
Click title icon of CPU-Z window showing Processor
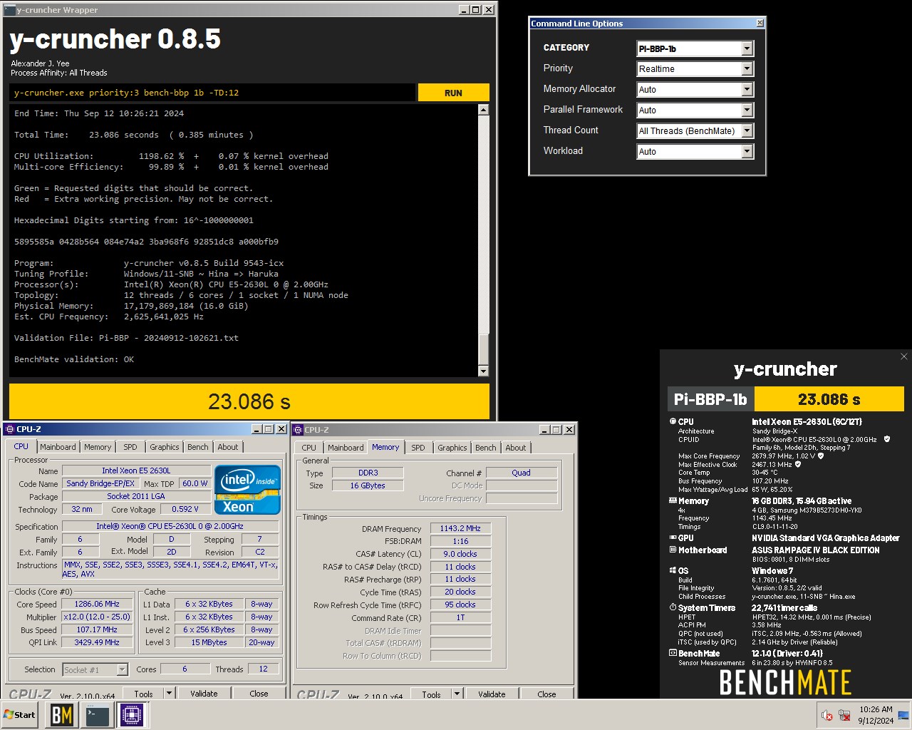[x=10, y=429]
